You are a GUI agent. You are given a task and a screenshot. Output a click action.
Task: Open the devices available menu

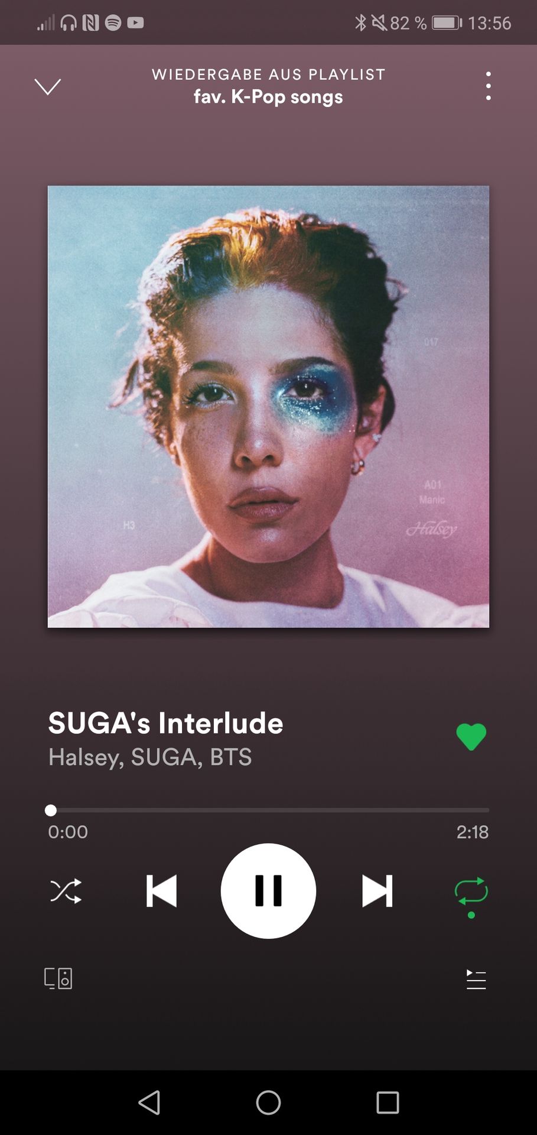pyautogui.click(x=58, y=978)
